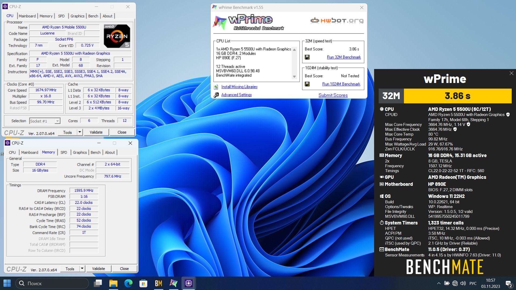This screenshot has width=516, height=290.
Task: Click the CPU-Z title icon in the top window
Action: (x=5, y=6)
